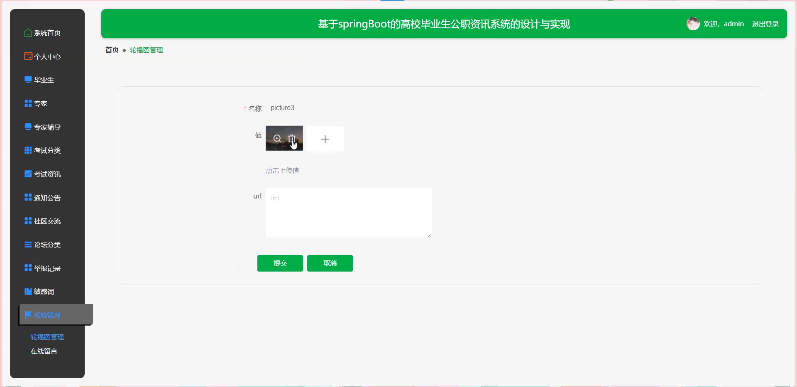Focus the 名称 field showing picture3
The image size is (797, 387).
pos(349,108)
